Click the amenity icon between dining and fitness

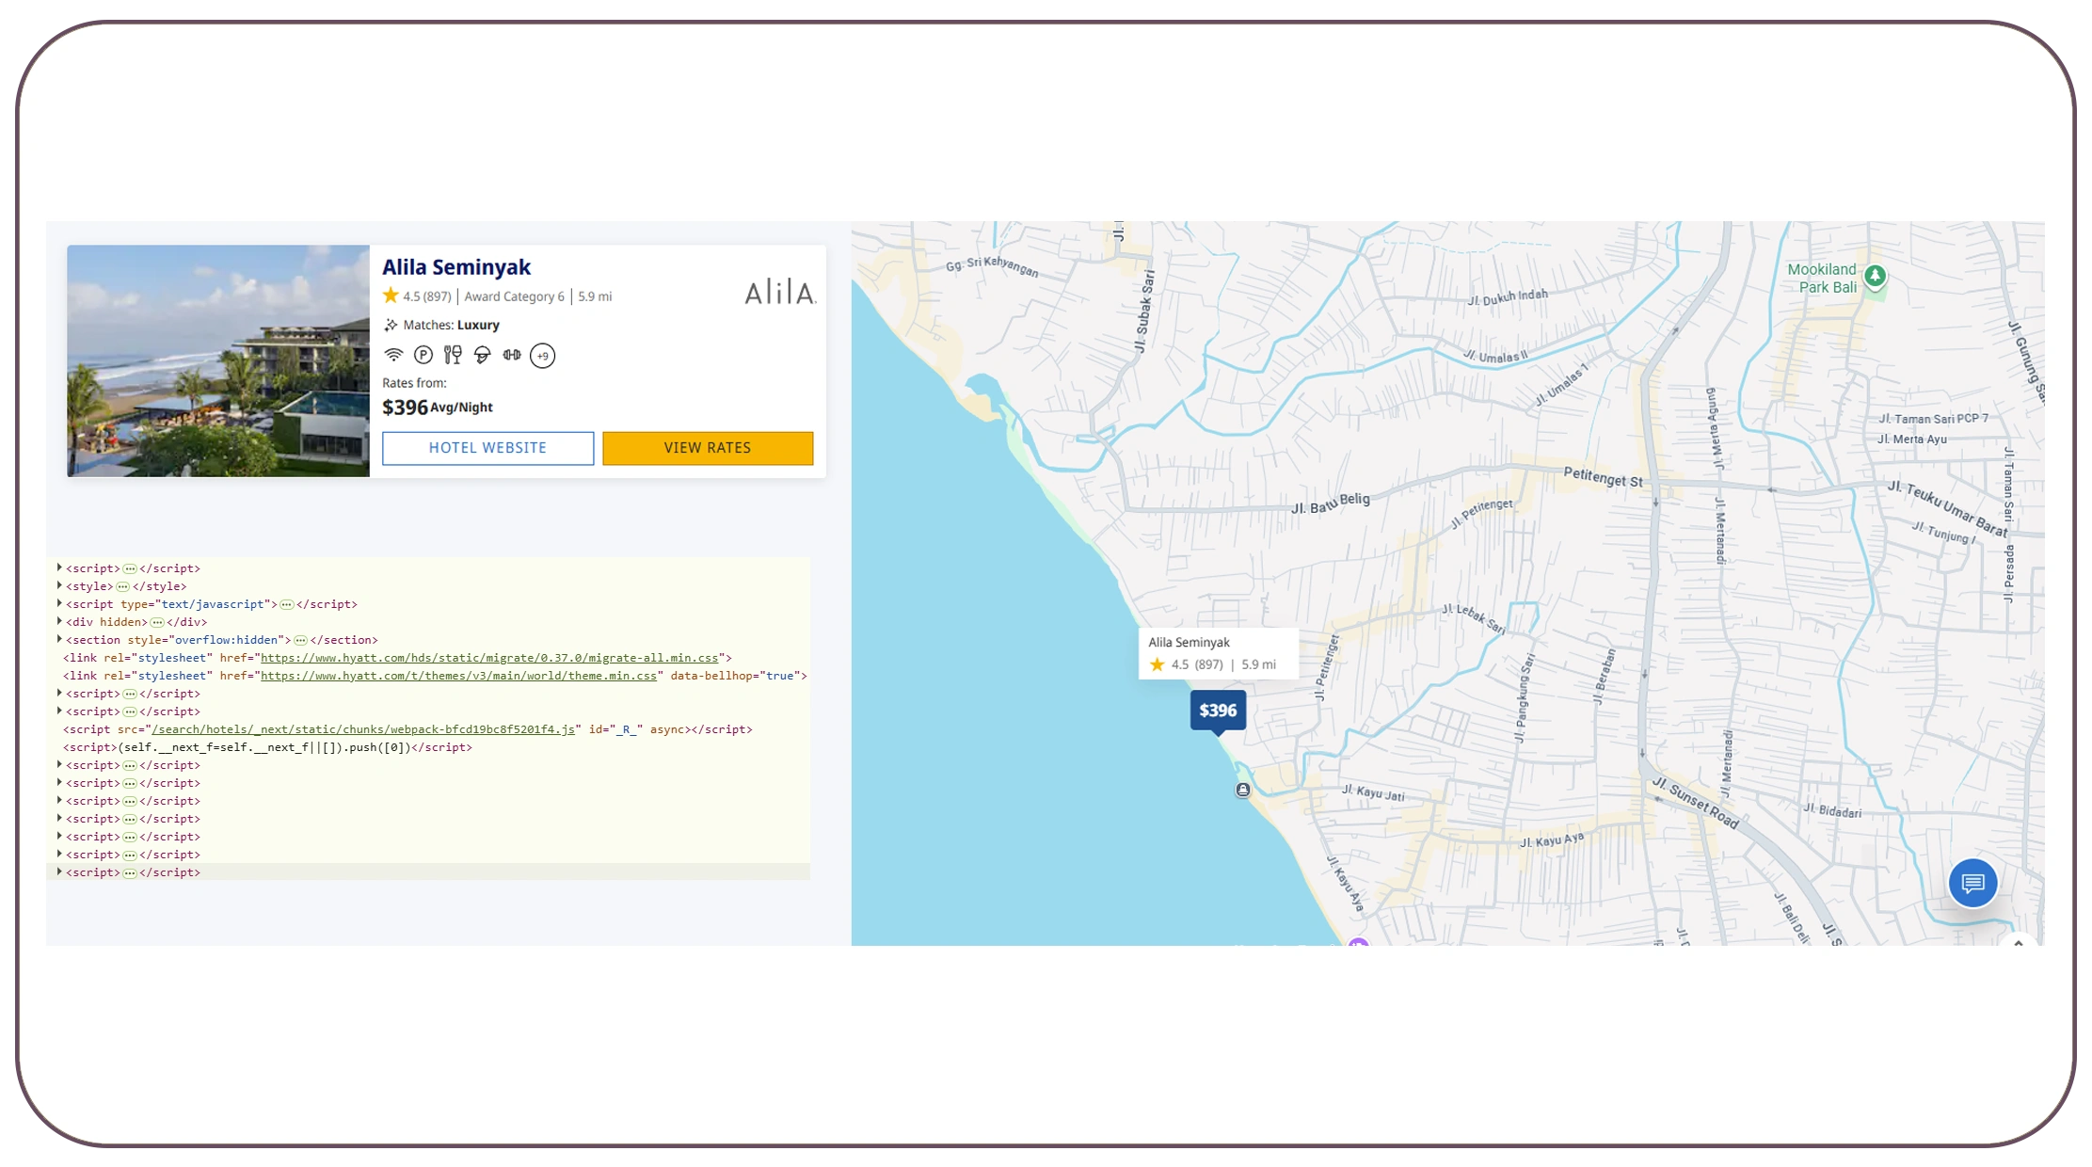point(483,355)
